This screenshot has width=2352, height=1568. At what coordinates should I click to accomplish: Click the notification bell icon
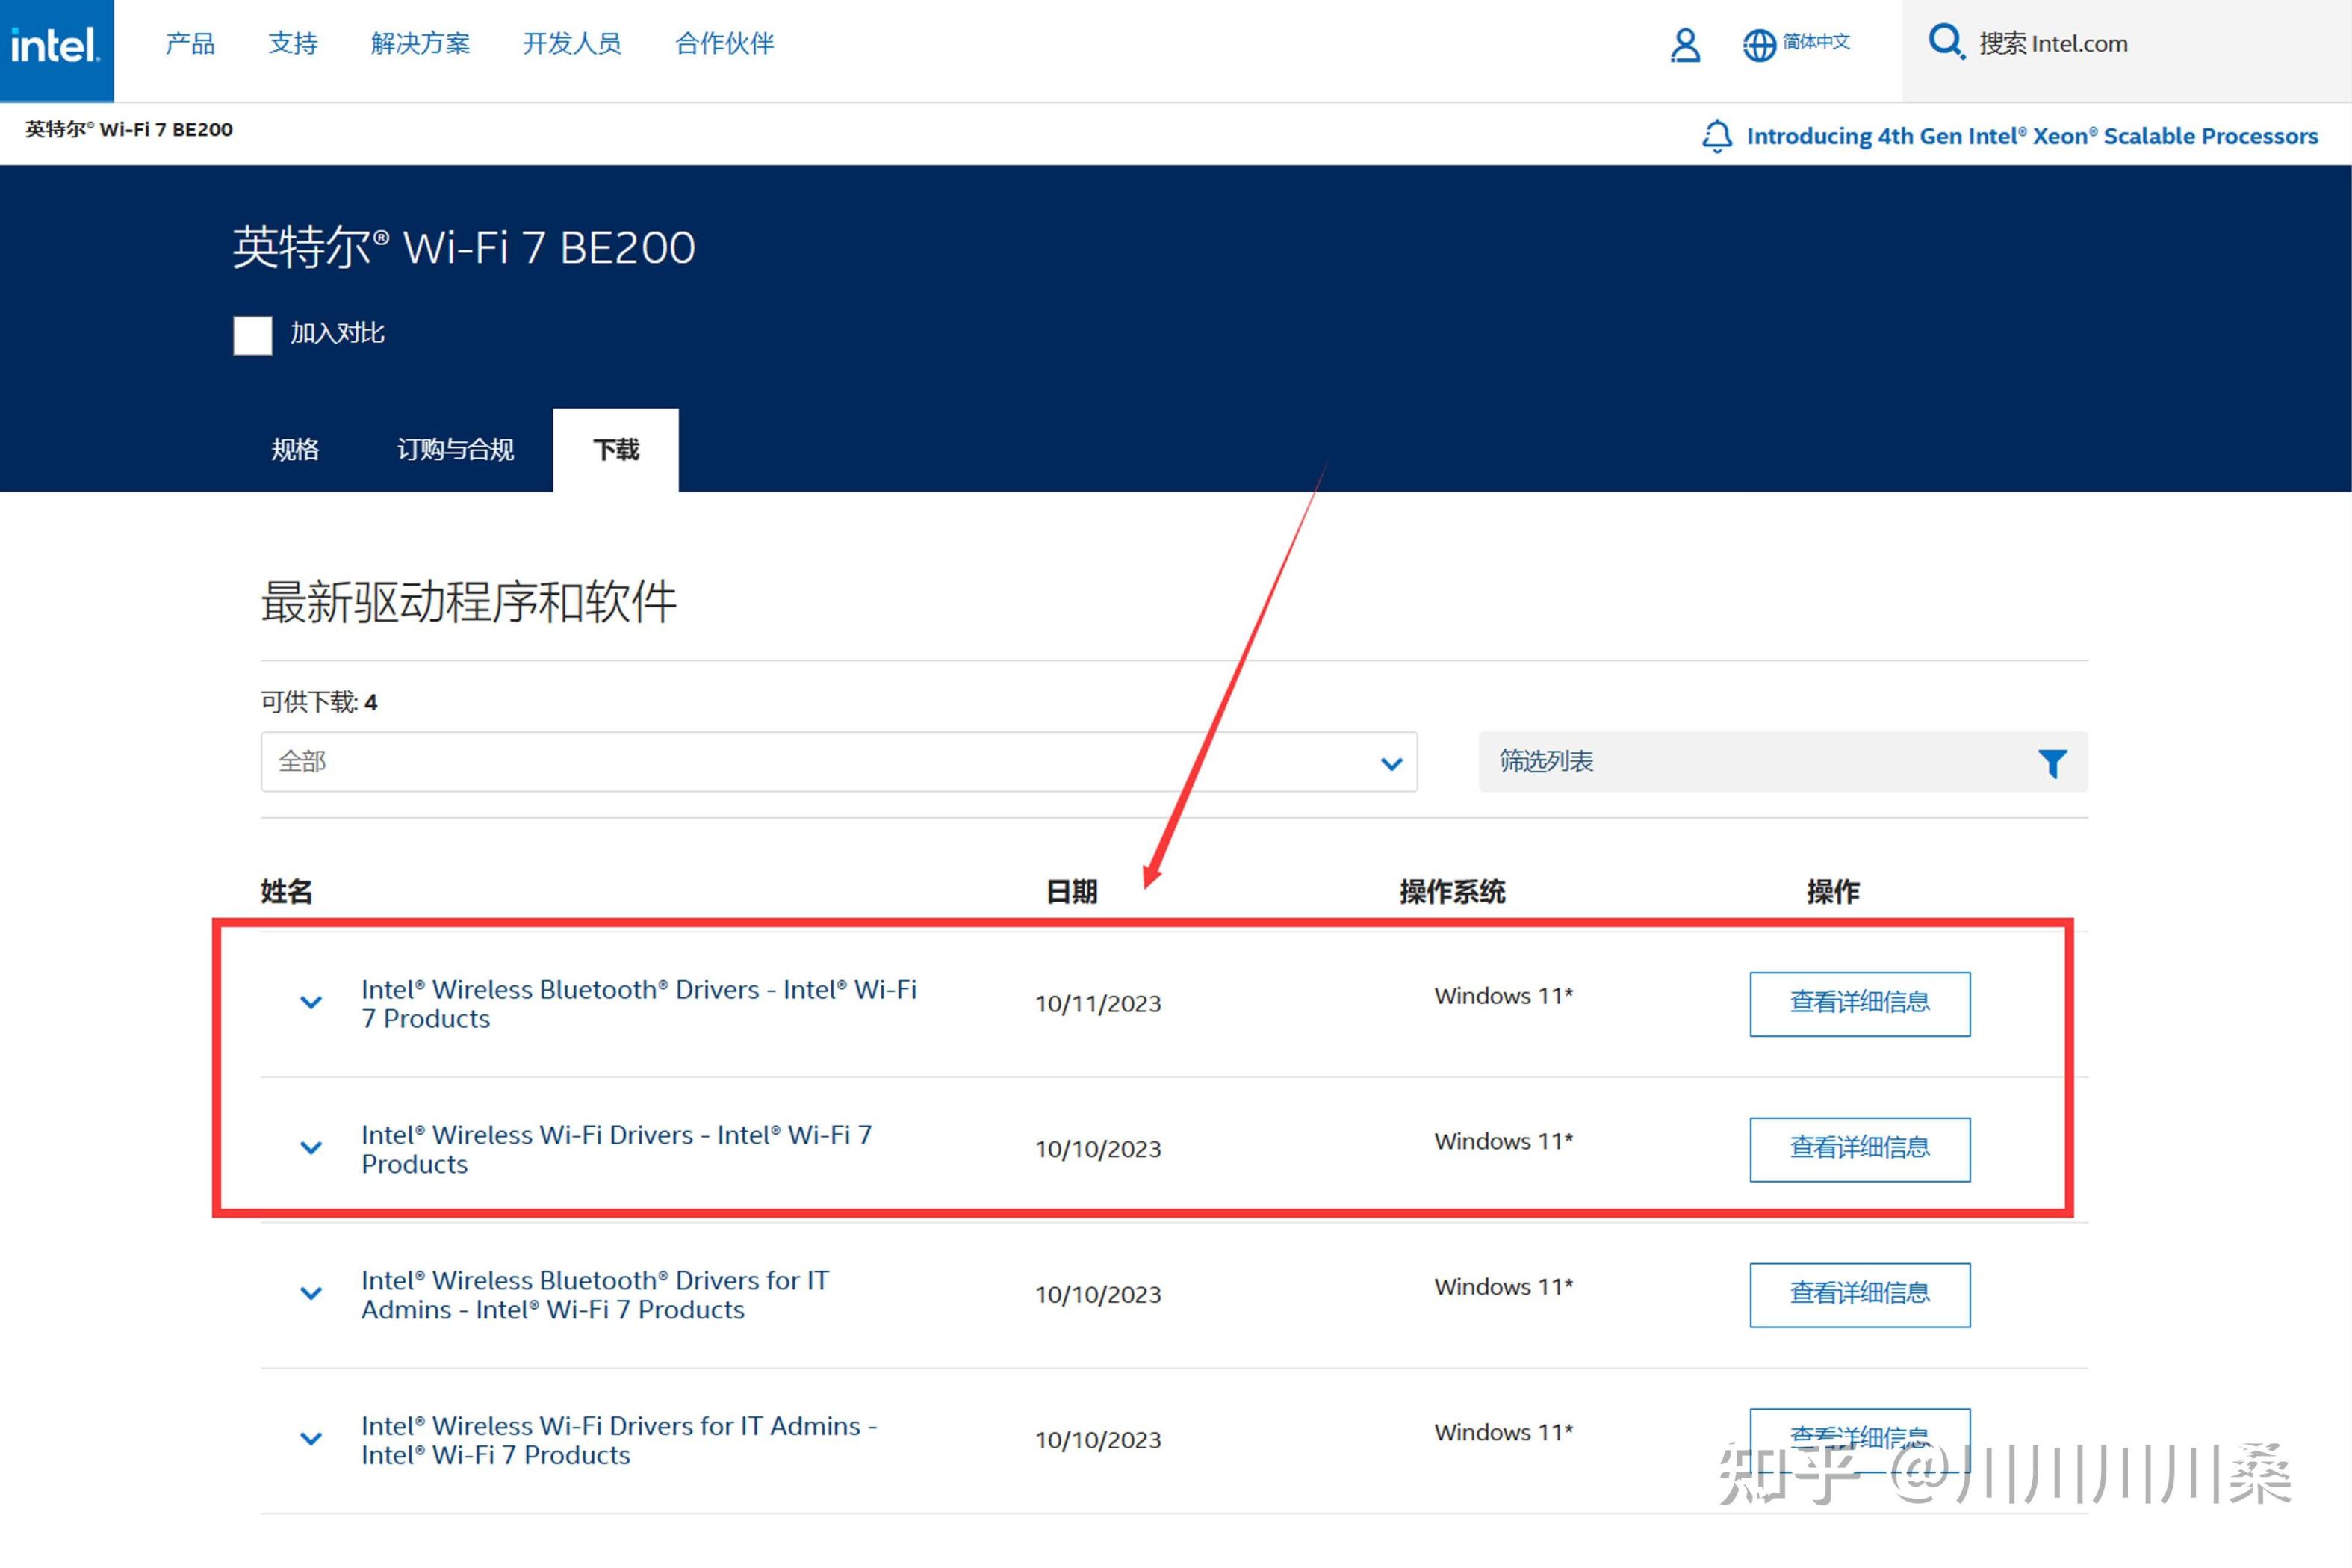[1716, 136]
